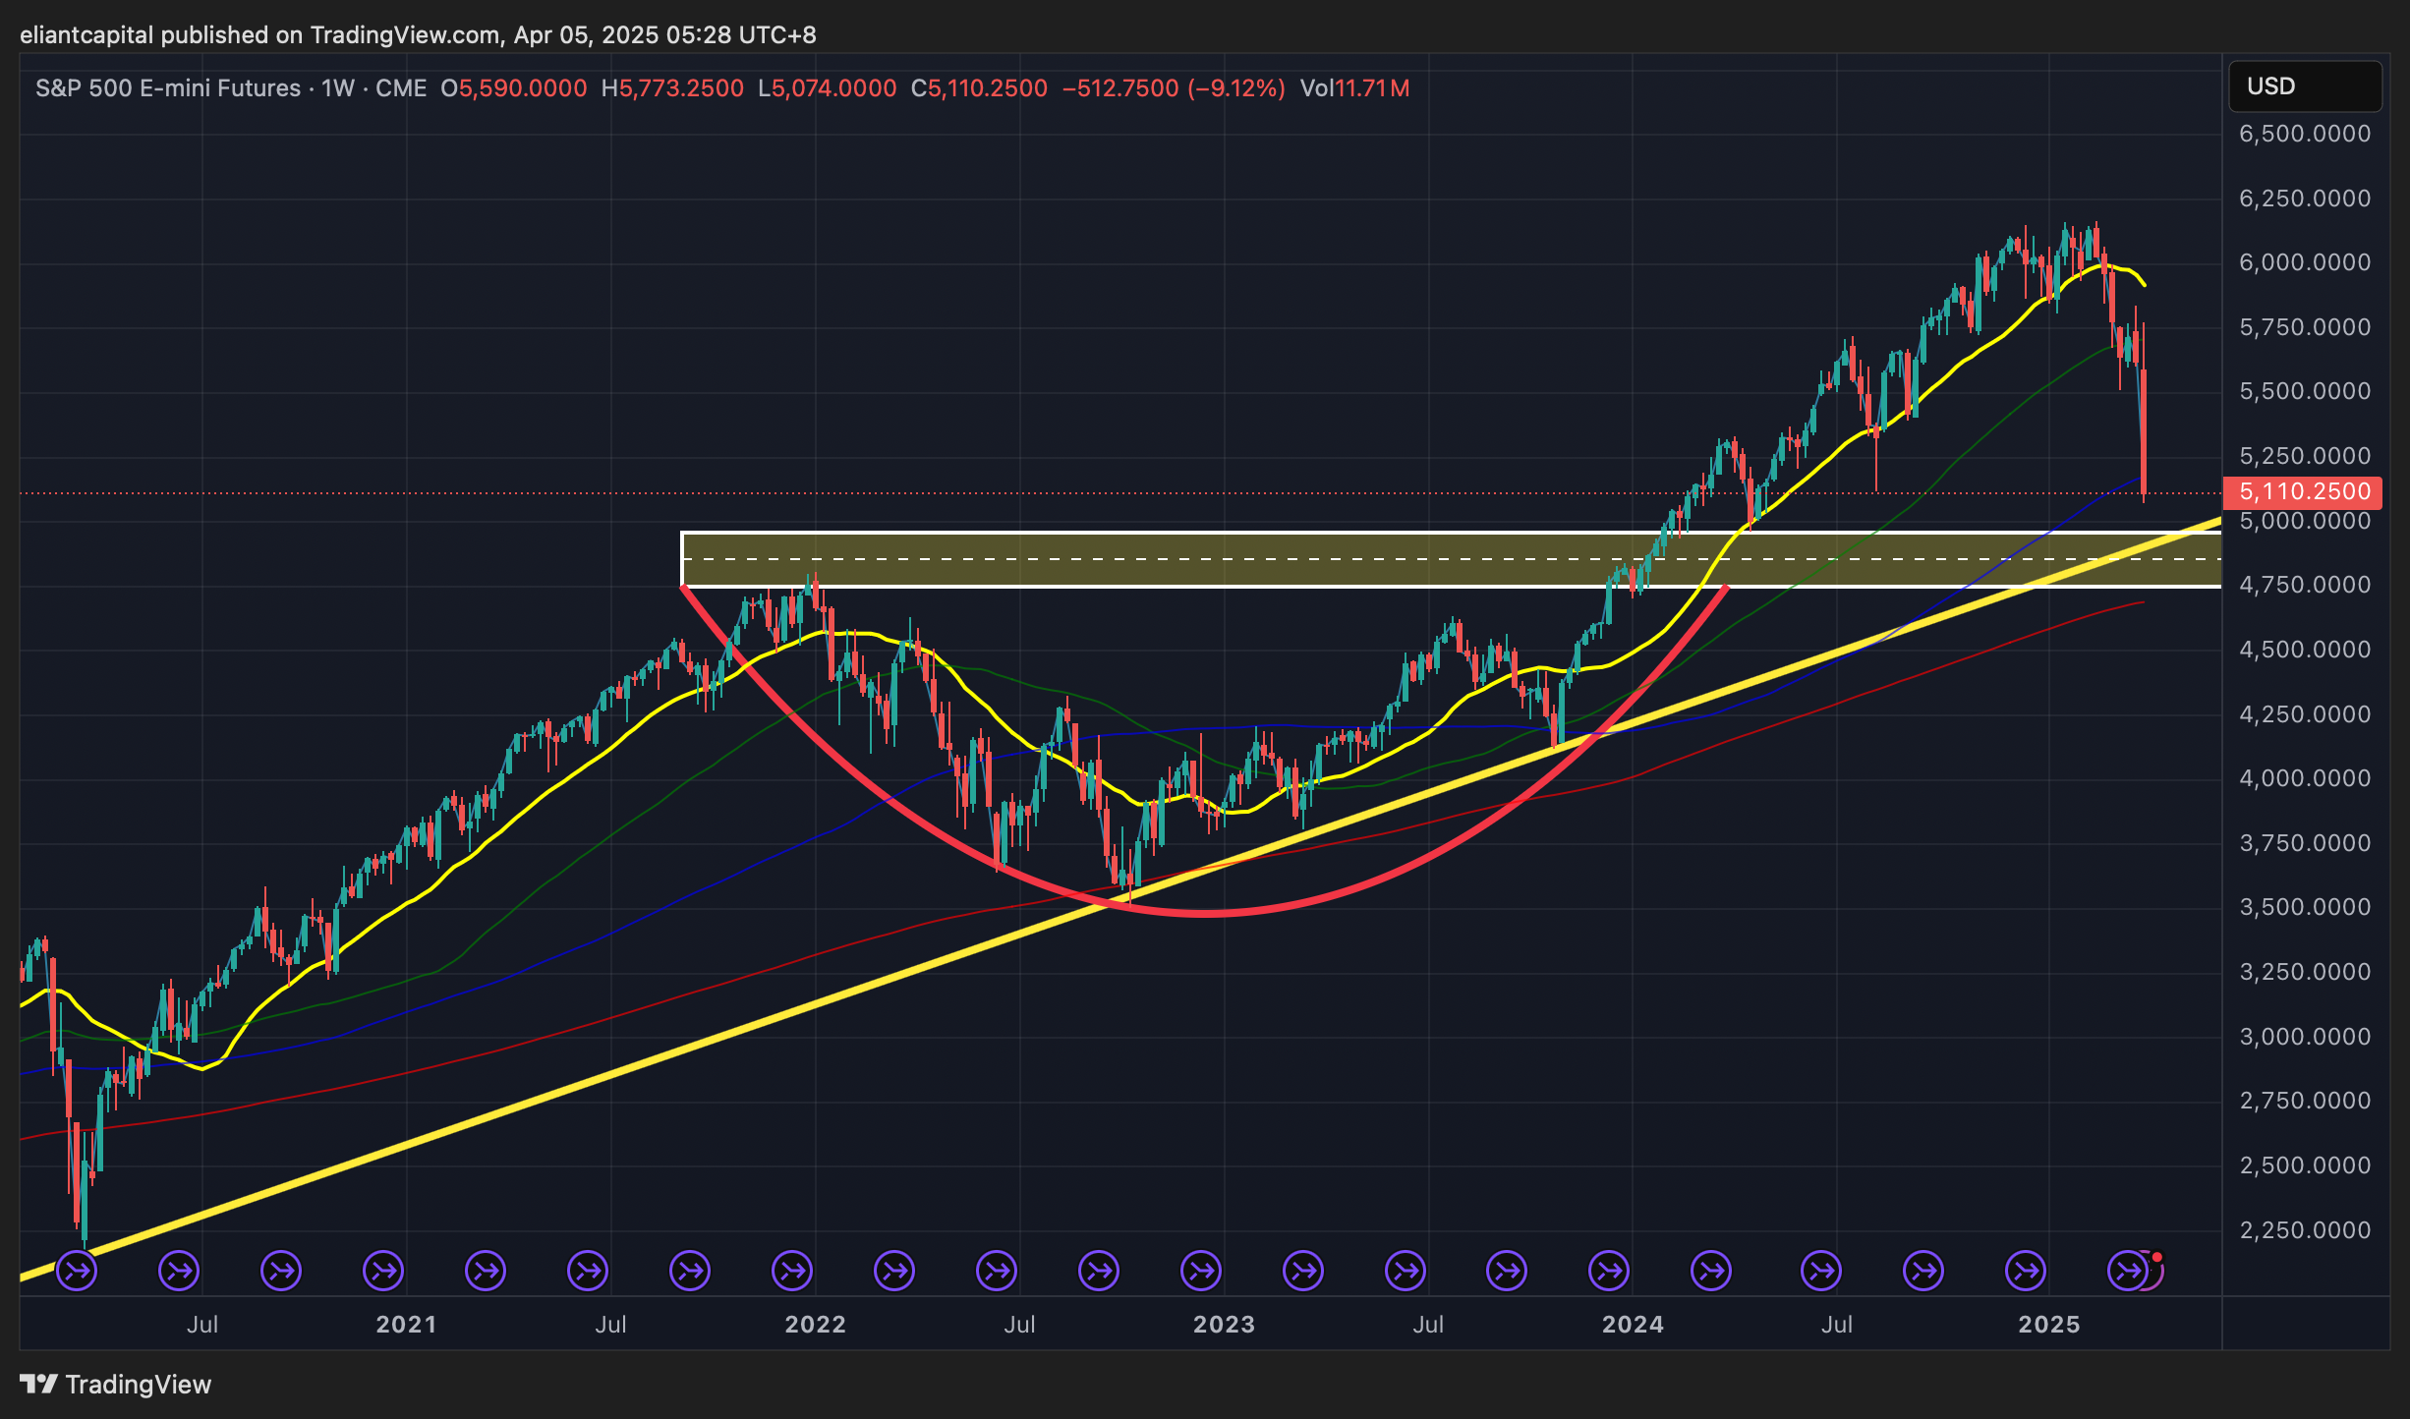Click the 2023 label on the time axis

point(1224,1325)
